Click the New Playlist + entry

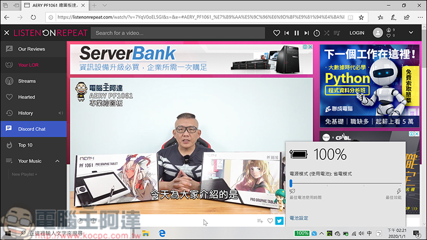click(x=25, y=174)
